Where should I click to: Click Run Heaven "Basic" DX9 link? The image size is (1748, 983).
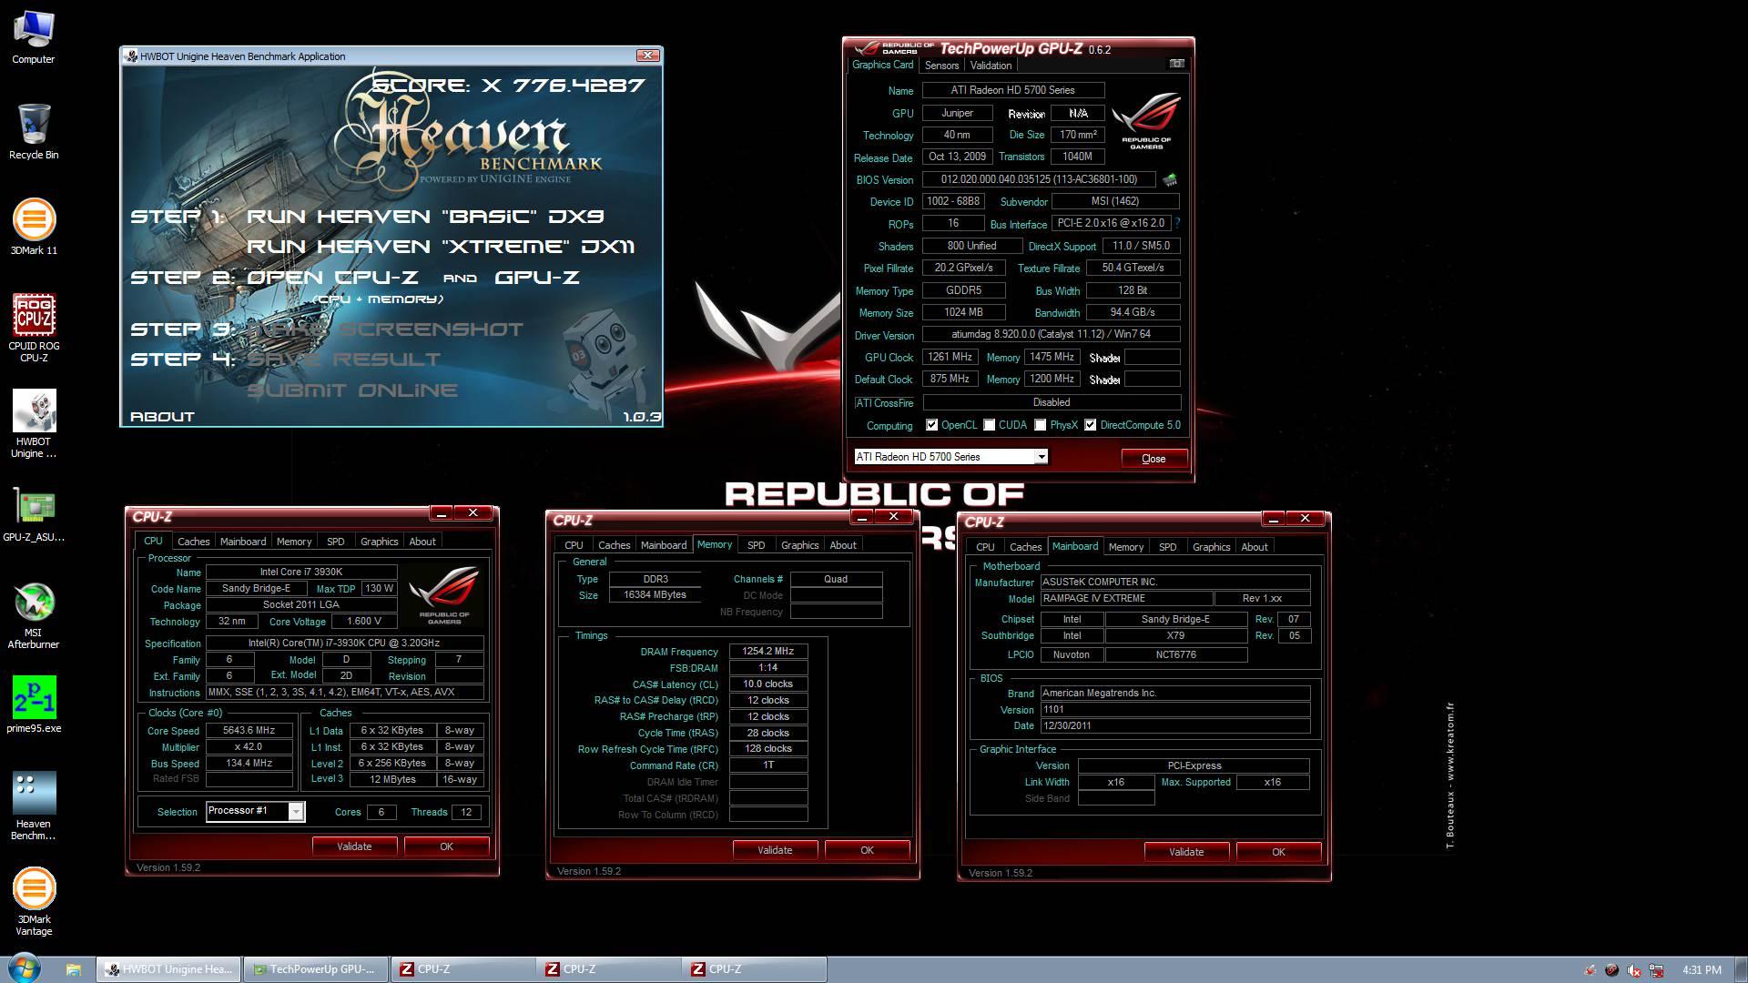[x=425, y=217]
